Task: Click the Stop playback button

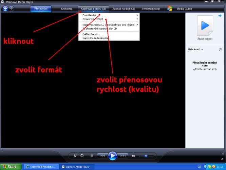Action: coord(92,156)
